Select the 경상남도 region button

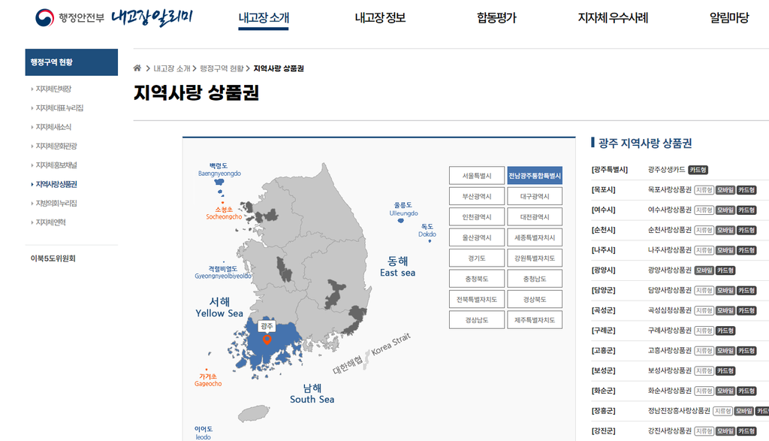[477, 320]
